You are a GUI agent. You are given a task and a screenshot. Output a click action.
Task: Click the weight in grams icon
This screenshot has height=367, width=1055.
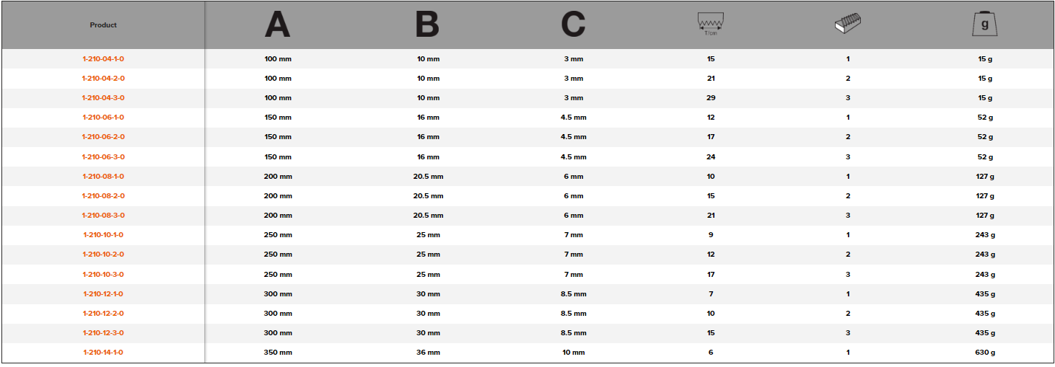(985, 25)
